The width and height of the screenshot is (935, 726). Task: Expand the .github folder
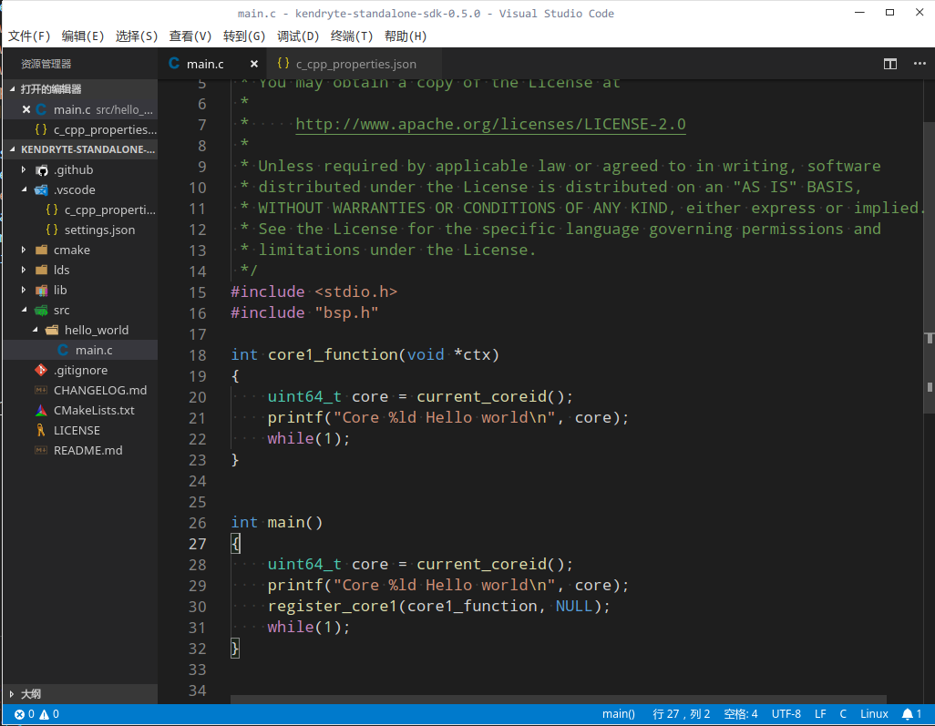(73, 169)
